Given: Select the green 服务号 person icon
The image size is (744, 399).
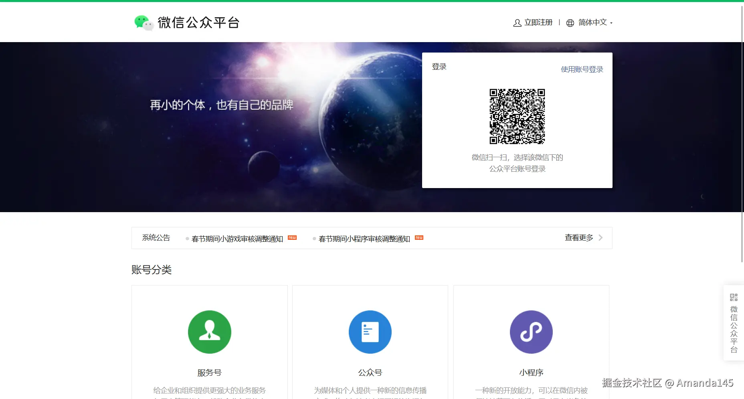Looking at the screenshot, I should [209, 332].
